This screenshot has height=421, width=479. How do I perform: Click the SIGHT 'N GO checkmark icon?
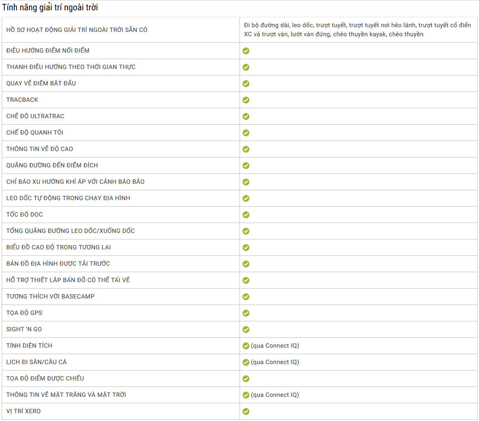point(246,330)
